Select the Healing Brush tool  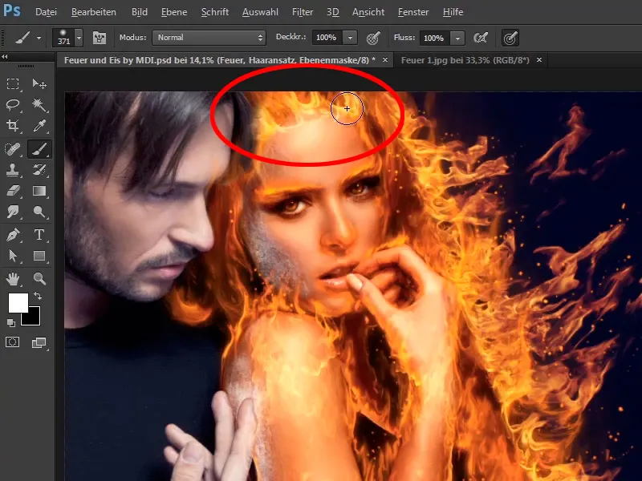tap(13, 149)
